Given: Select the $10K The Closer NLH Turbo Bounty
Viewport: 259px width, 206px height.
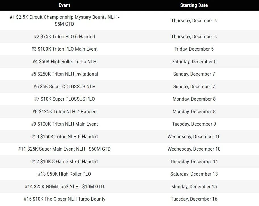Looking at the screenshot, I should (x=64, y=199).
